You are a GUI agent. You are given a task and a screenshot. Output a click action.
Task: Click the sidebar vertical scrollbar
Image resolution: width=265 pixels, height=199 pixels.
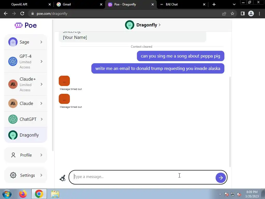pos(53,85)
